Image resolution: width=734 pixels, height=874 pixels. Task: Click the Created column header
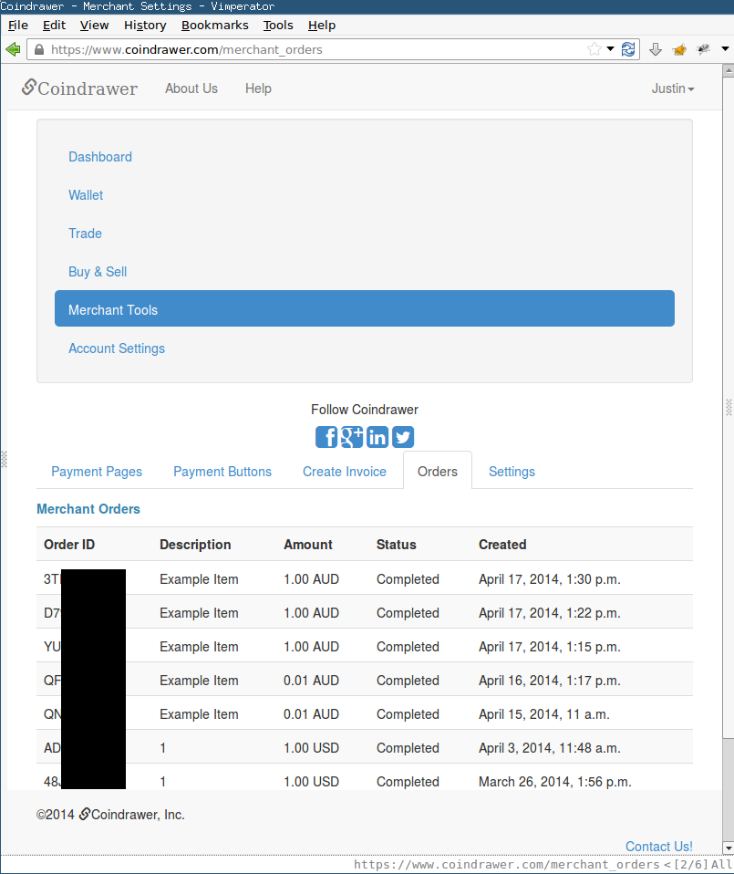click(502, 545)
